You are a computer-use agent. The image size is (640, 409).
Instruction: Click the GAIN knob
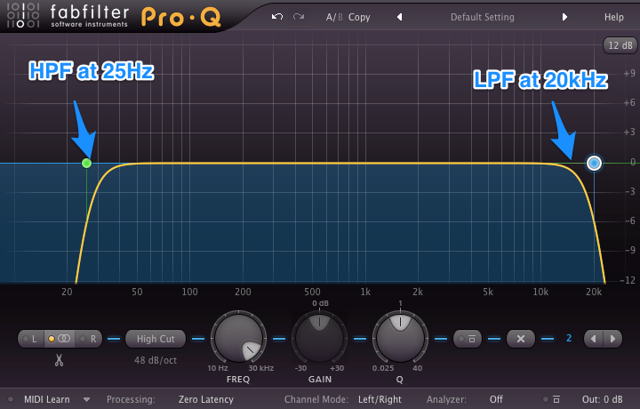coord(319,337)
